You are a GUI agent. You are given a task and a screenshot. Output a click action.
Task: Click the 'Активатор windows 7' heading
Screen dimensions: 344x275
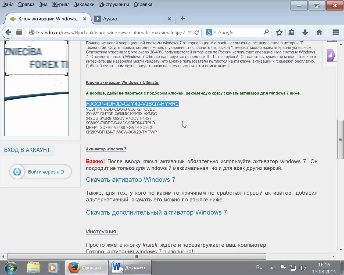[x=106, y=149]
